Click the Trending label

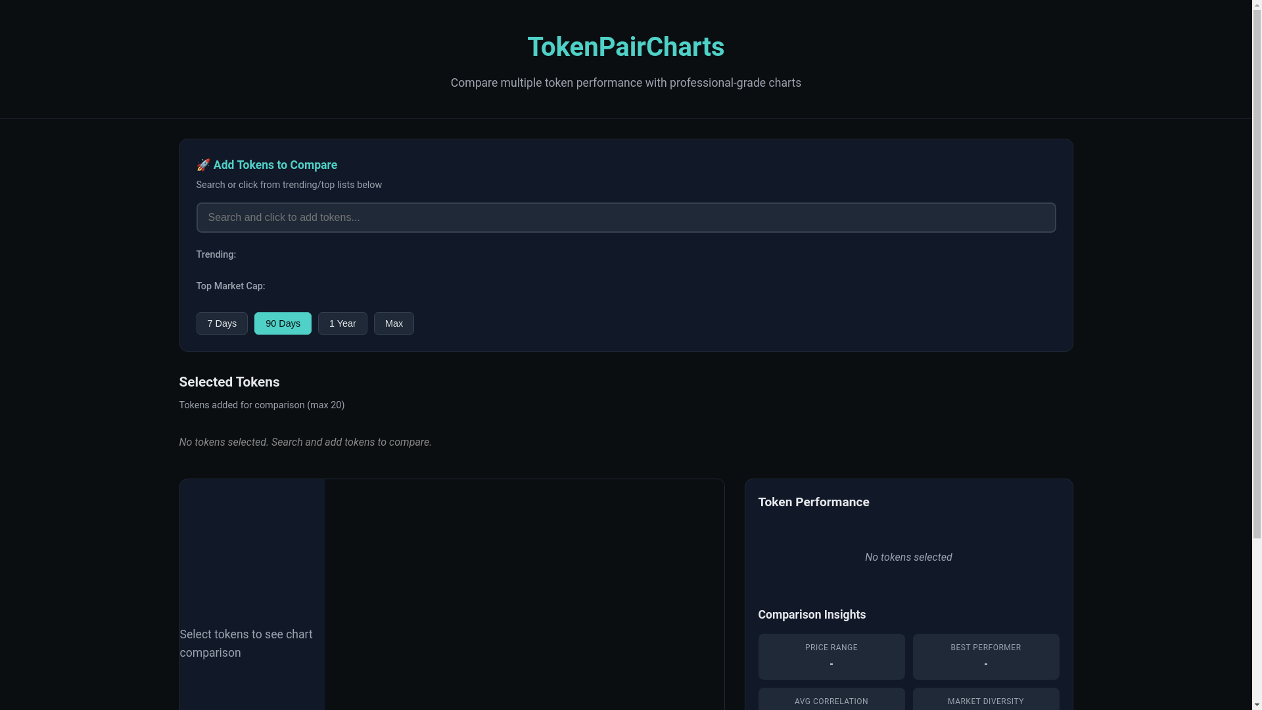click(x=216, y=254)
